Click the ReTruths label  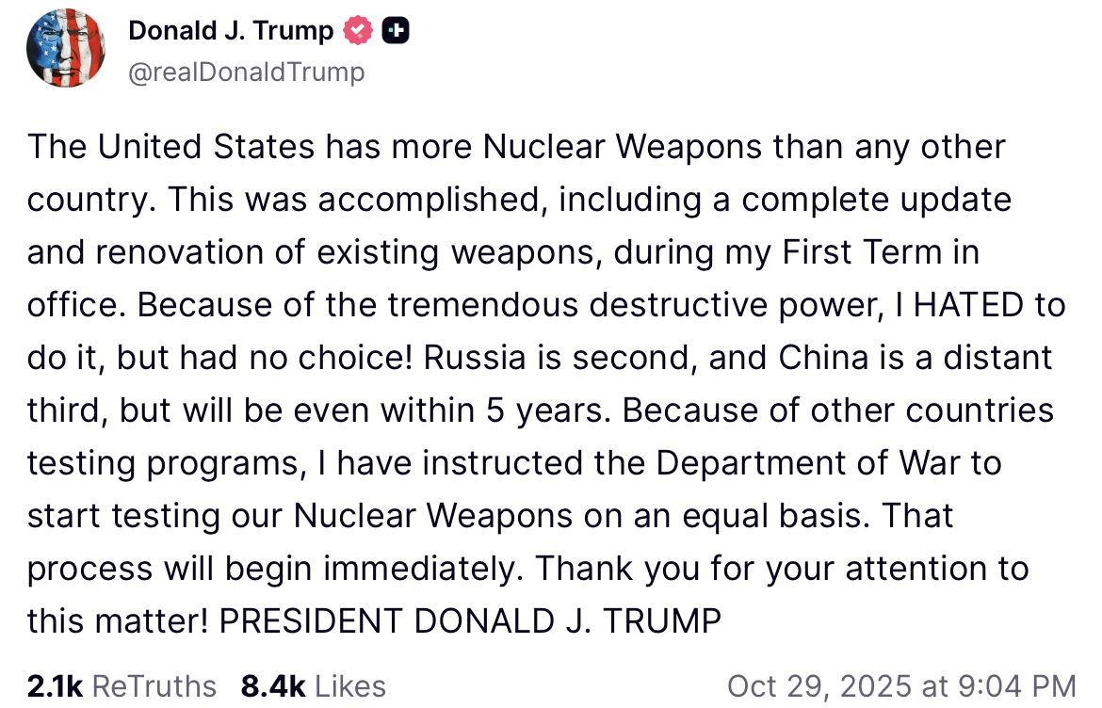[x=154, y=685]
